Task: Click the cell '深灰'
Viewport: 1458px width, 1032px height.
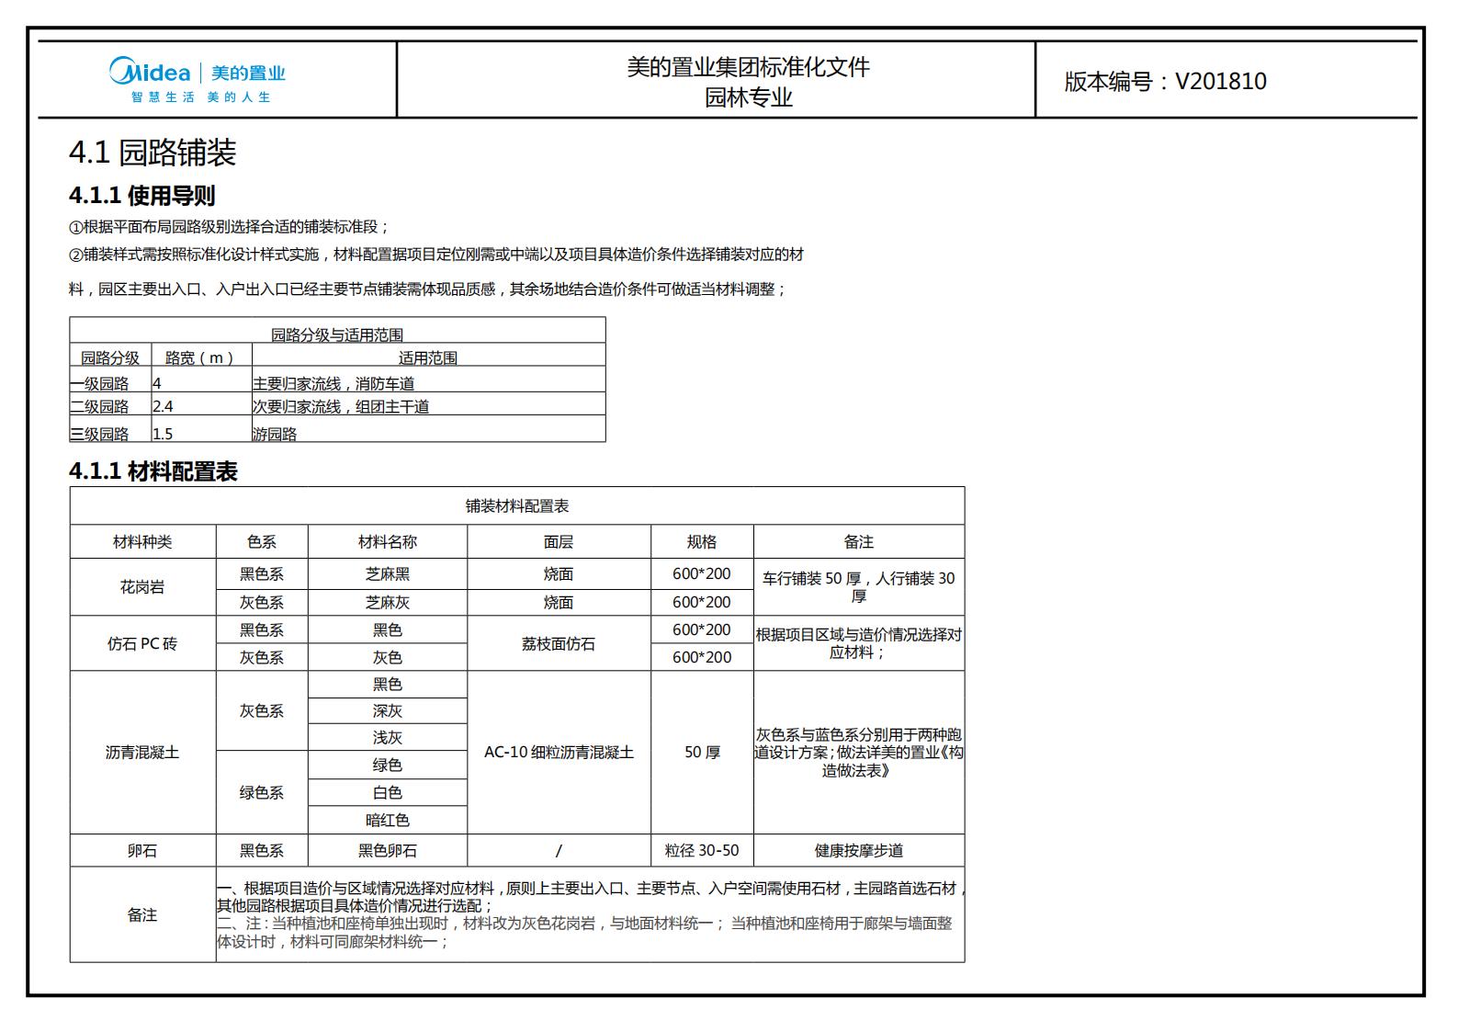Action: [x=388, y=711]
